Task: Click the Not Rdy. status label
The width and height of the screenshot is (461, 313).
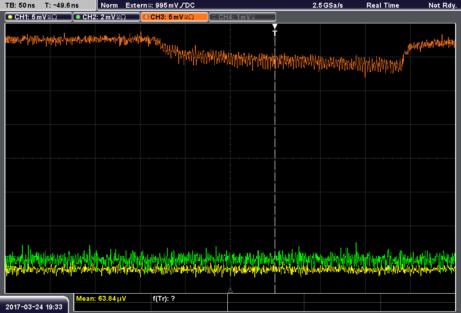Action: click(x=443, y=5)
